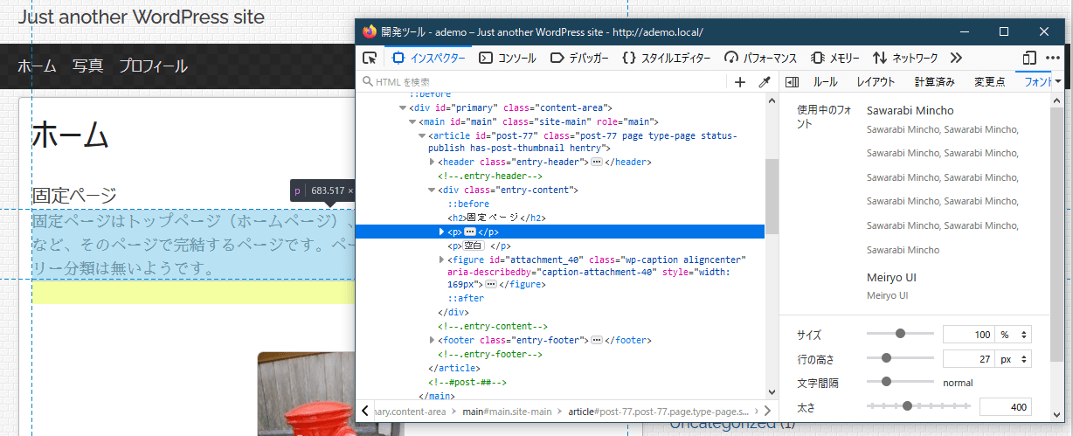Open the % unit dropdown for サイズ
The image size is (1073, 436).
coord(1014,335)
